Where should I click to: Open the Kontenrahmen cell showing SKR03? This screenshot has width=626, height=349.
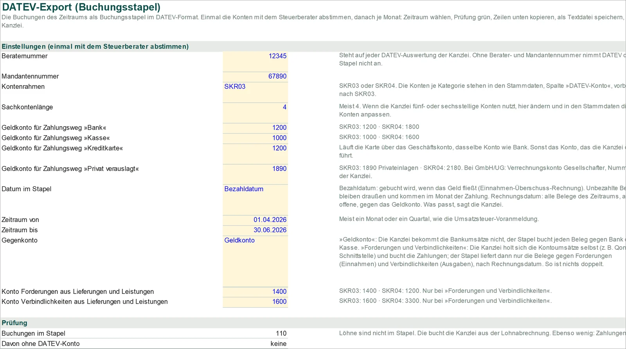point(255,92)
